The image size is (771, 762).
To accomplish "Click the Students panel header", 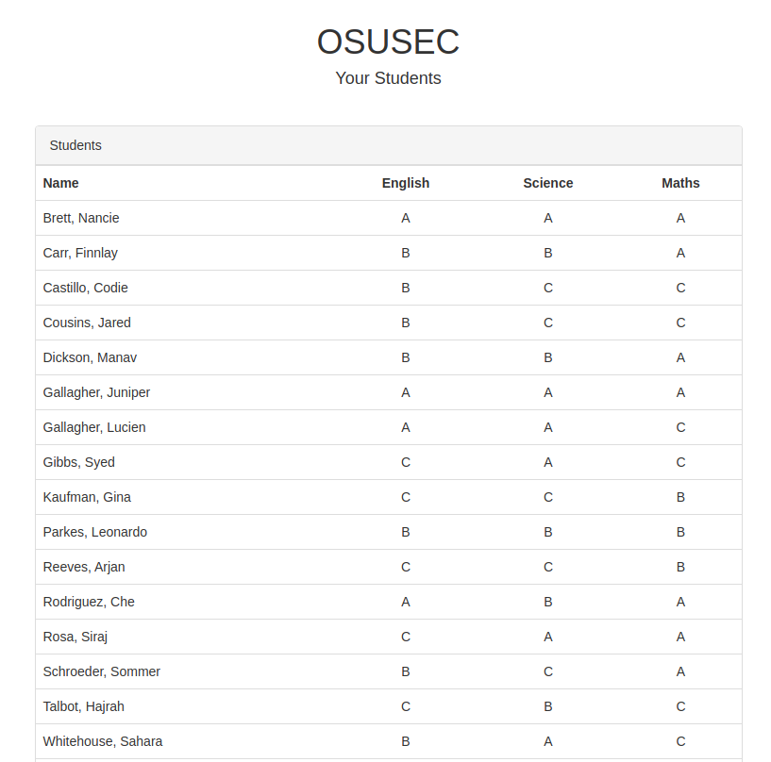I will coord(75,145).
